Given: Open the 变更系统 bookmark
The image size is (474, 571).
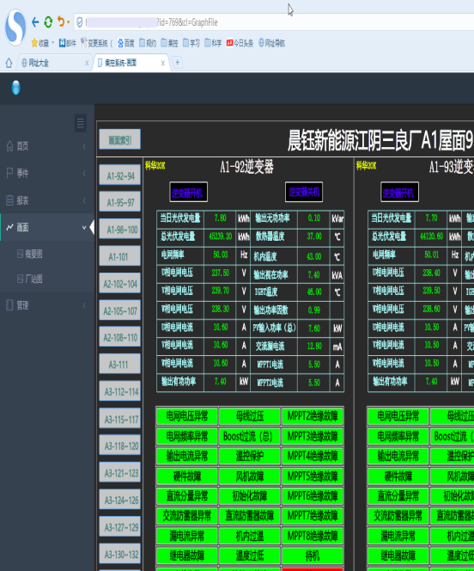Looking at the screenshot, I should click(97, 43).
